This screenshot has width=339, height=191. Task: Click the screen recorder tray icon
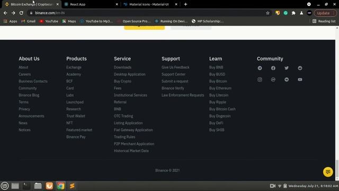(x=273, y=186)
